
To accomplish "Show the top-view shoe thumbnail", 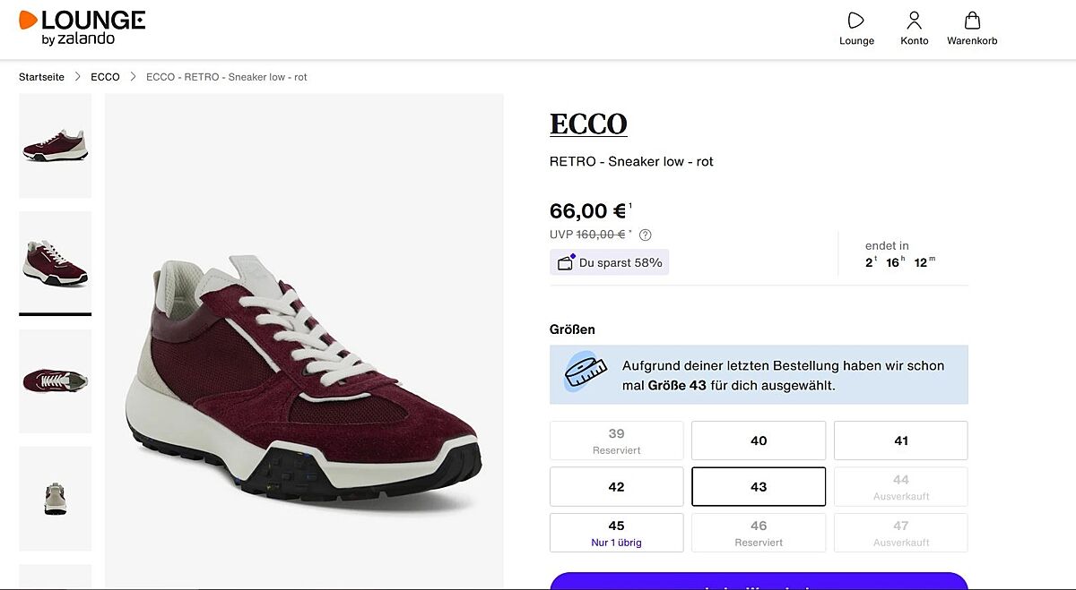I will coord(55,381).
